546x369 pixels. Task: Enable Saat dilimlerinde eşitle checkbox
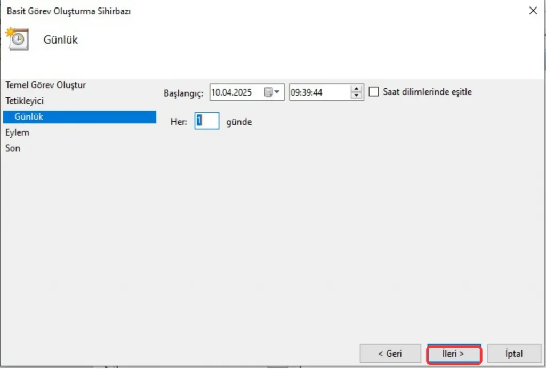(374, 92)
